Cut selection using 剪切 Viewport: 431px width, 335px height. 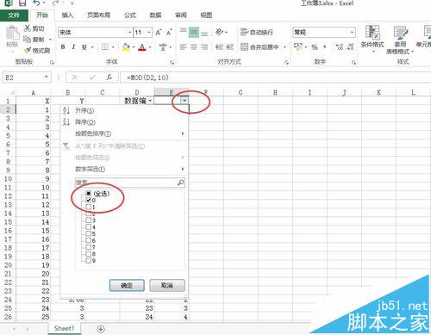pos(34,28)
